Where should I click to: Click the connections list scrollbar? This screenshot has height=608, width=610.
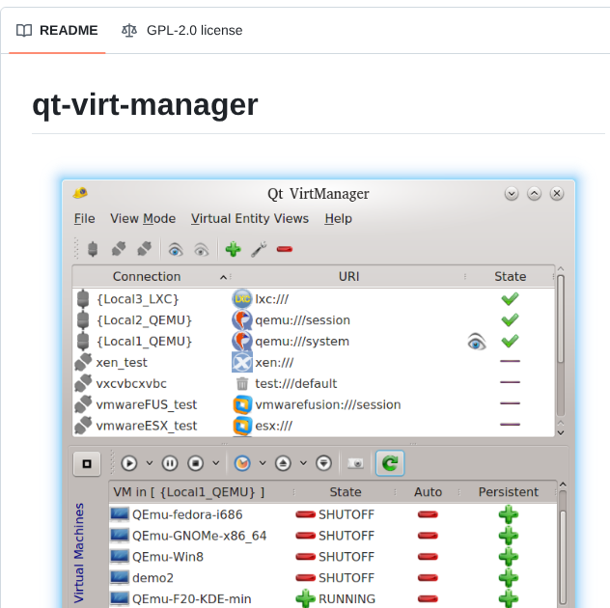click(x=561, y=319)
